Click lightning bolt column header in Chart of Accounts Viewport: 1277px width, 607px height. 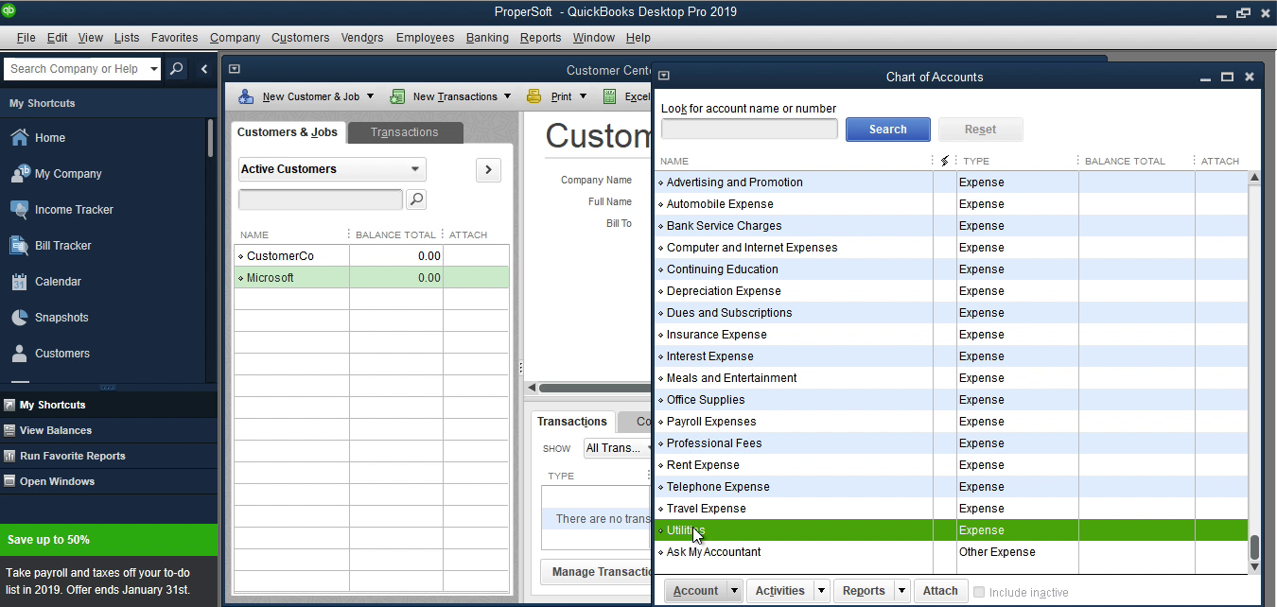944,161
